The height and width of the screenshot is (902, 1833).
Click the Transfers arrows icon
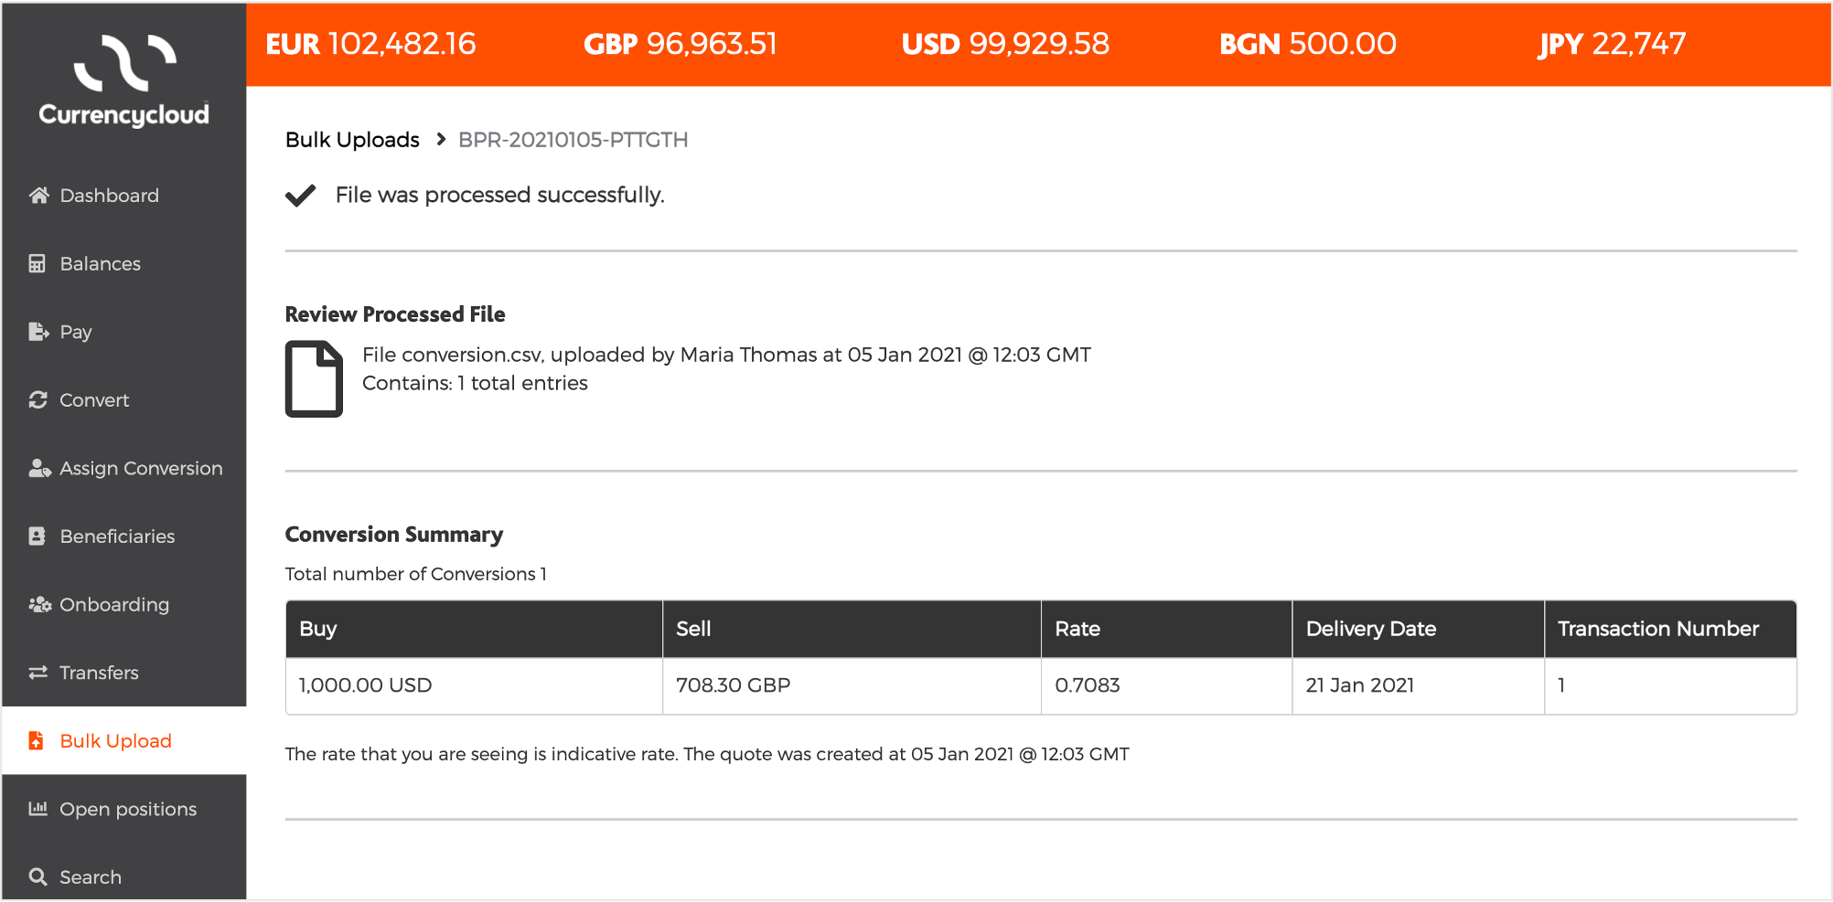click(38, 673)
